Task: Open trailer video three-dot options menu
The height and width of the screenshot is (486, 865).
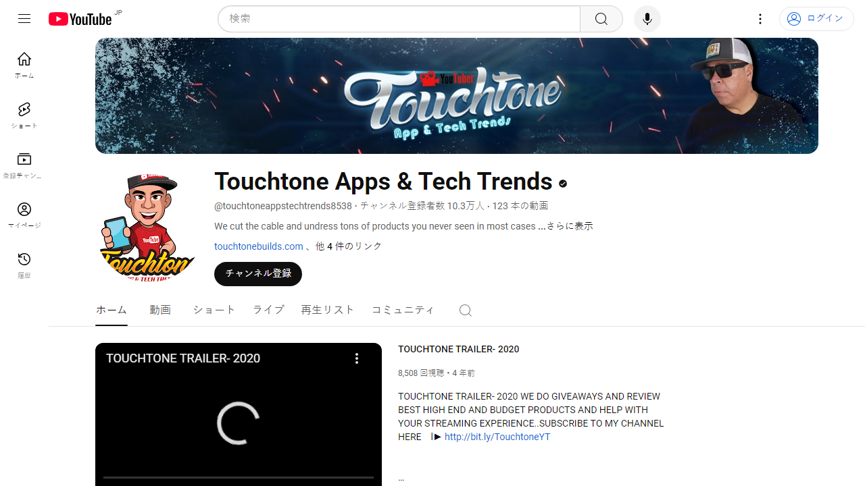Action: tap(357, 358)
